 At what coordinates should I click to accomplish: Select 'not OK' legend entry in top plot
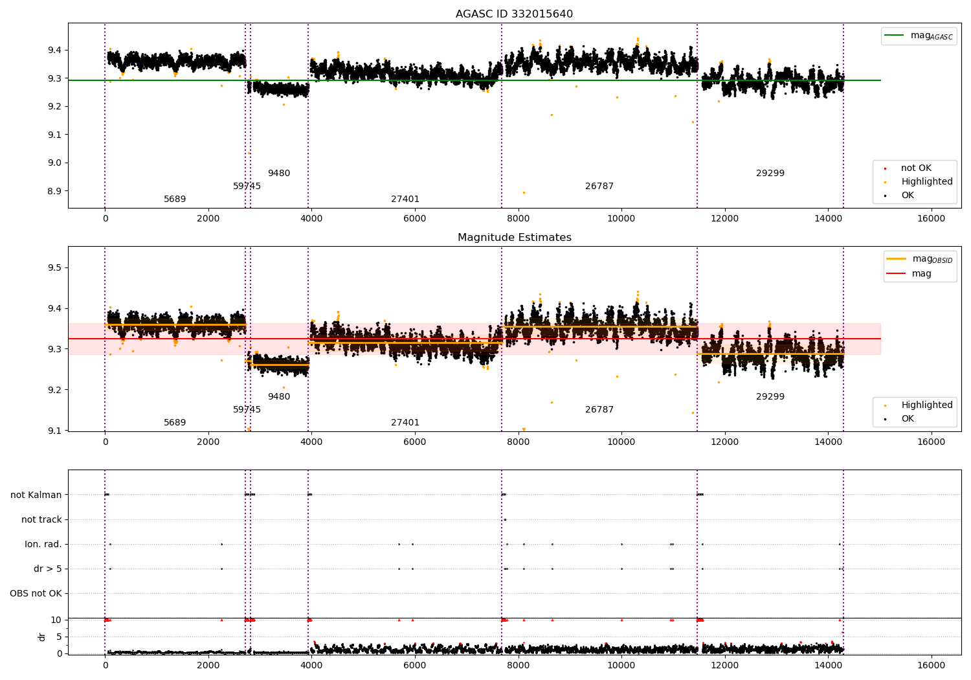pos(916,168)
